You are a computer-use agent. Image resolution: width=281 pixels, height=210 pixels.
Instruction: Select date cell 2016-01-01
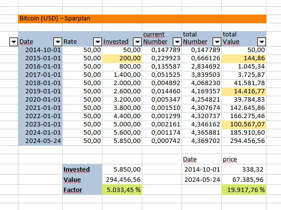tap(40, 67)
